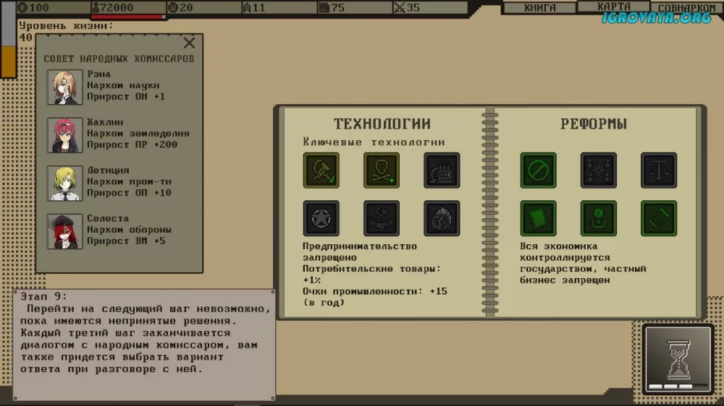Click the orange living standard level bar
This screenshot has height=406, width=724.
coord(9,61)
